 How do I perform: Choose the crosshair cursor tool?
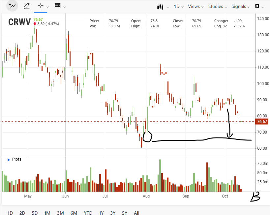point(41,6)
